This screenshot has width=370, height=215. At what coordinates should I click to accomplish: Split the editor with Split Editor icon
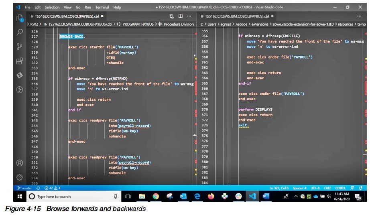pos(180,16)
